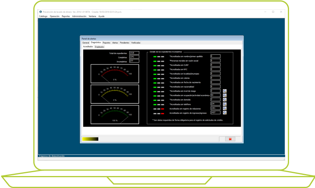Image resolution: width=315 pixels, height=188 pixels.
Task: Open the Catálogo menu
Action: coord(43,16)
